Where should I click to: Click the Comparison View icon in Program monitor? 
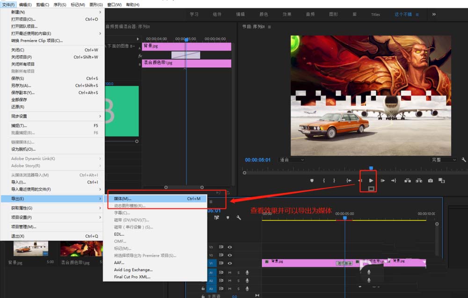tap(441, 181)
